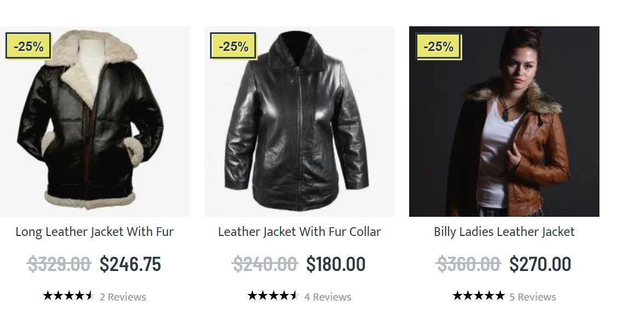The height and width of the screenshot is (317, 623).
Task: Click the Leather Jacket With Fur Collar title
Action: (x=299, y=232)
